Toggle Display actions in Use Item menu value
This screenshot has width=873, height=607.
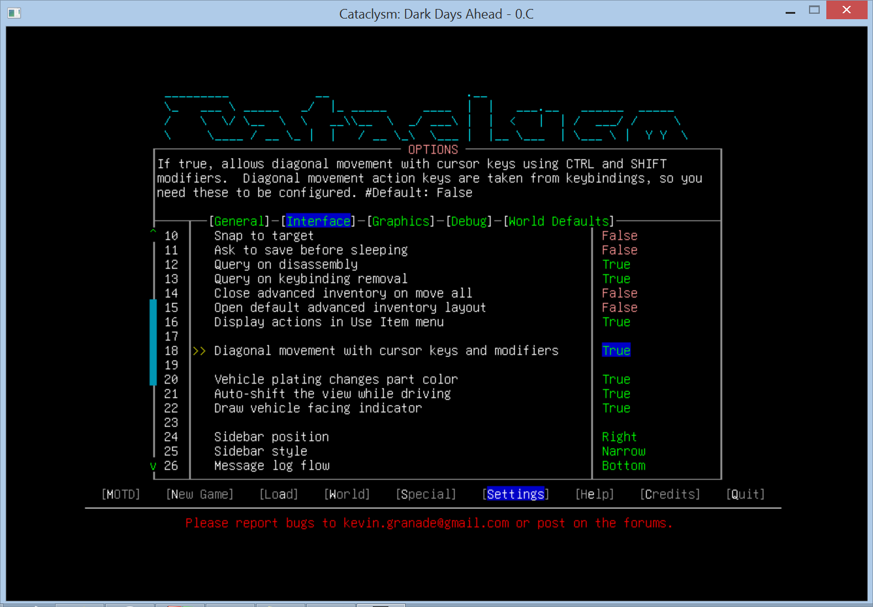(616, 322)
